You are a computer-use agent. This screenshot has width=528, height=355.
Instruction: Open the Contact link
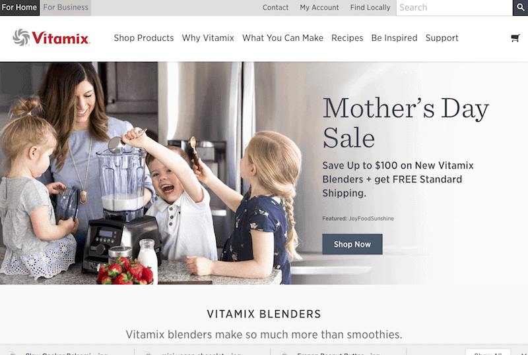[x=275, y=7]
